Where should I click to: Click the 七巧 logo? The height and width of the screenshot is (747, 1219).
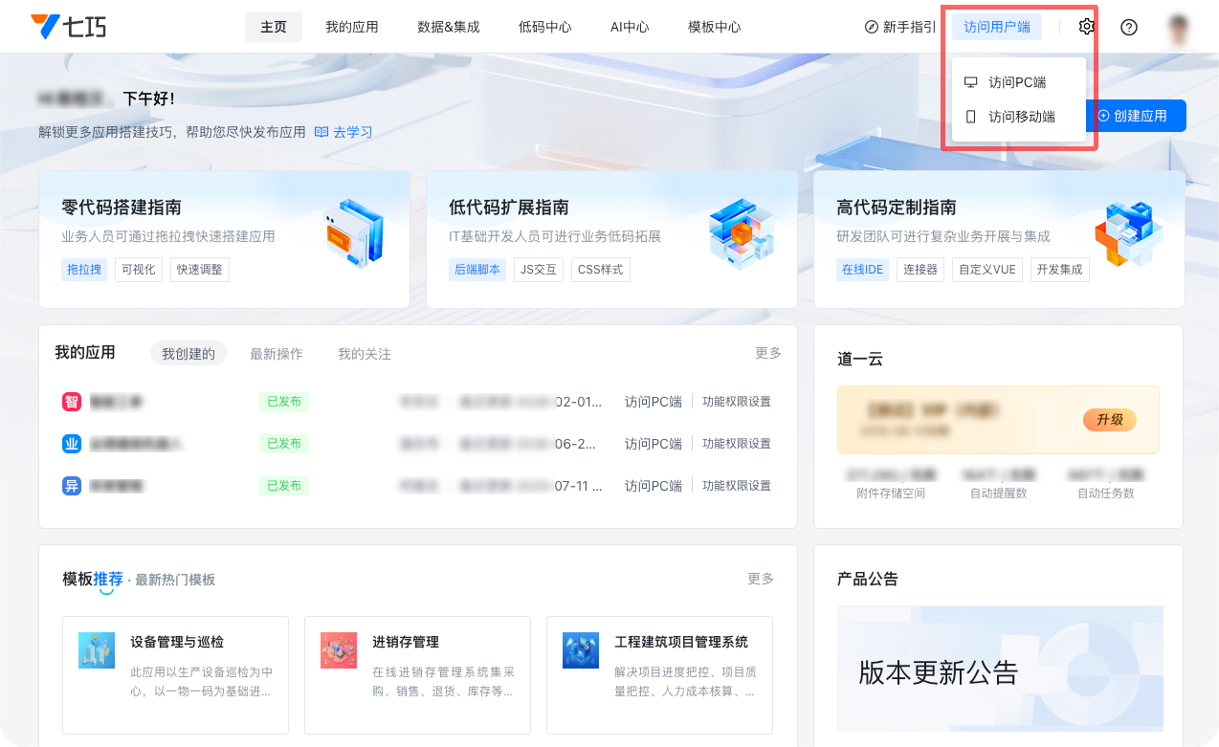pos(68,26)
